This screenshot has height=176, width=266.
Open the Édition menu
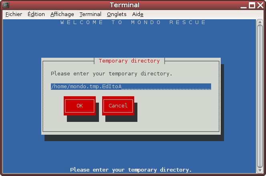tap(36, 14)
